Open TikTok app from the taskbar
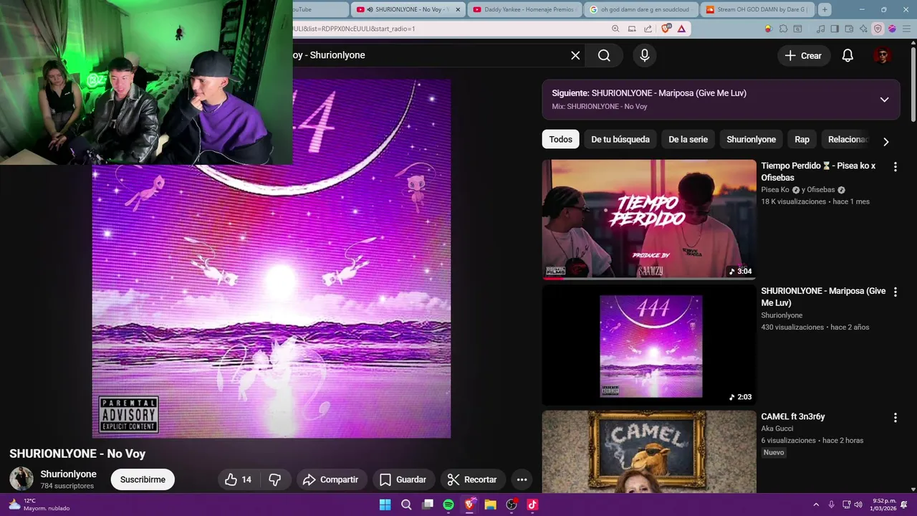 [532, 505]
